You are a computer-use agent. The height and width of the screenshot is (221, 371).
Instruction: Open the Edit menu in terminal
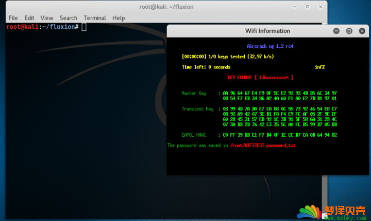29,18
